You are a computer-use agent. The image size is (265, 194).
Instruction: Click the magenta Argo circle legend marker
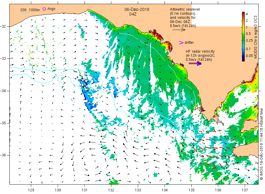[x=44, y=9]
